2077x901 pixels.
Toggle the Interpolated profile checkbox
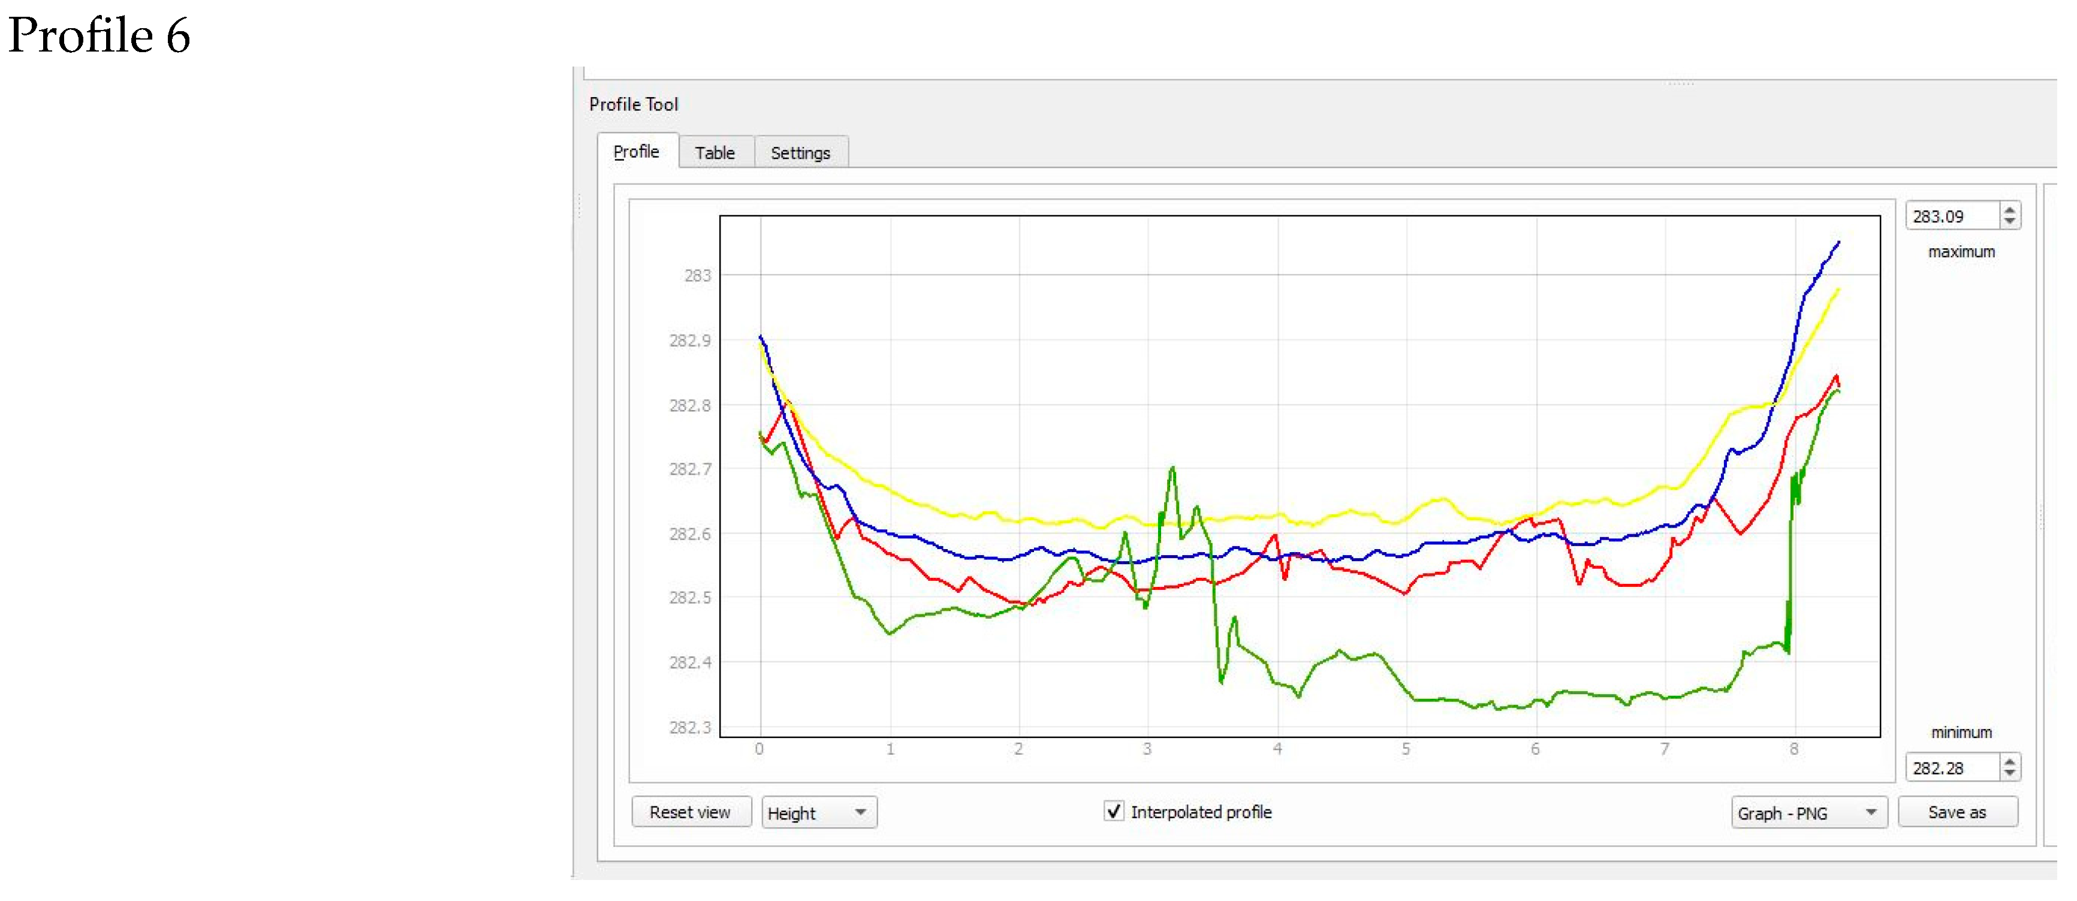pos(1114,812)
